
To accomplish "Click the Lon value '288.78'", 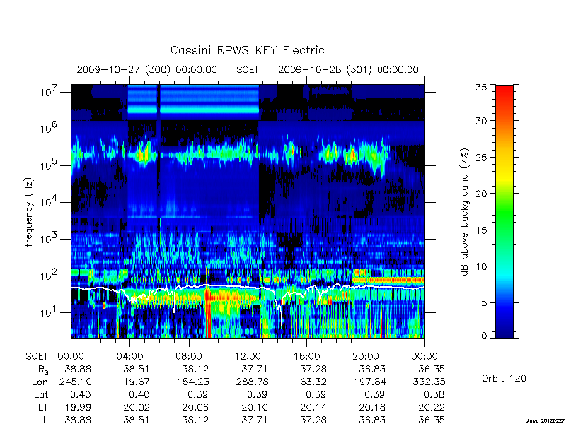I will (x=253, y=382).
